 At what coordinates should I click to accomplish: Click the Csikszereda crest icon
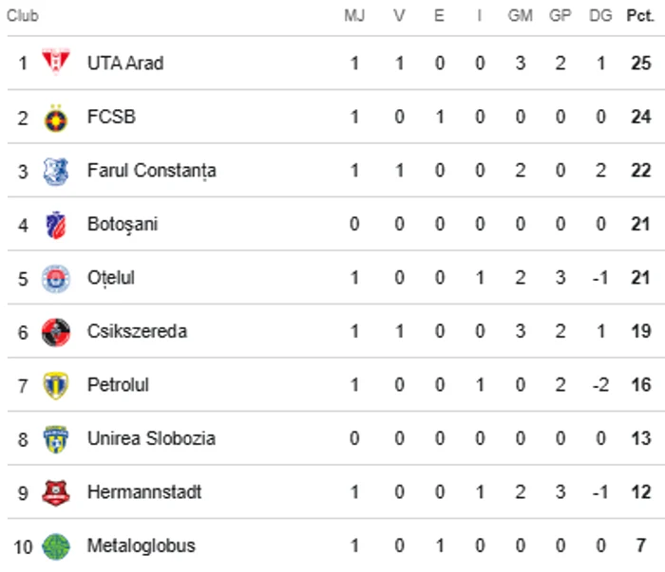tap(55, 332)
